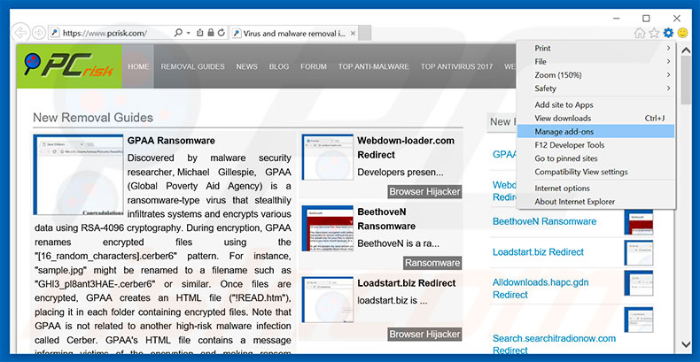Select Manage add-ons menu entry
The height and width of the screenshot is (362, 700).
pyautogui.click(x=595, y=132)
